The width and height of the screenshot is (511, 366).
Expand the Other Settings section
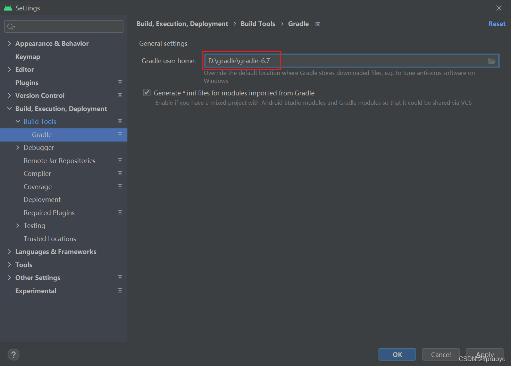click(9, 278)
